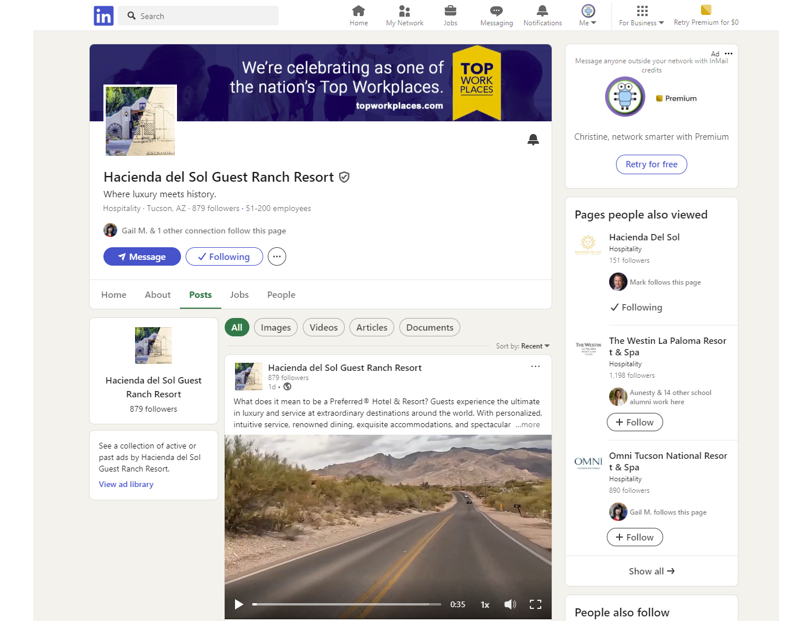Open the Messaging icon
This screenshot has height=621, width=793.
point(496,16)
